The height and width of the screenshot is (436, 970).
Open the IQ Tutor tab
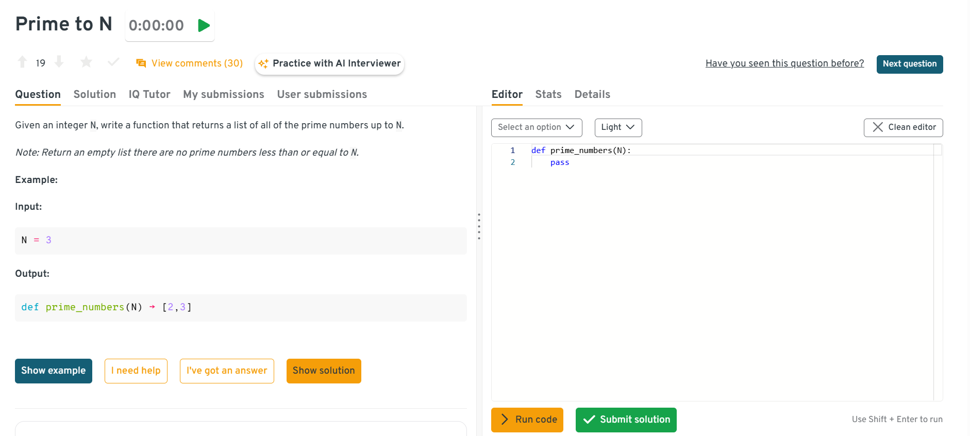(x=149, y=94)
